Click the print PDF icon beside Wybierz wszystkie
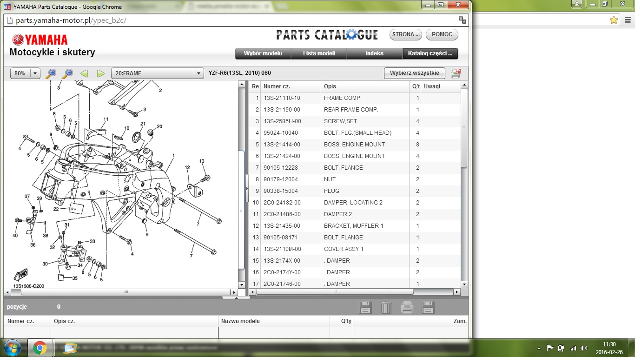Screen dimensions: 635x357 [456, 73]
